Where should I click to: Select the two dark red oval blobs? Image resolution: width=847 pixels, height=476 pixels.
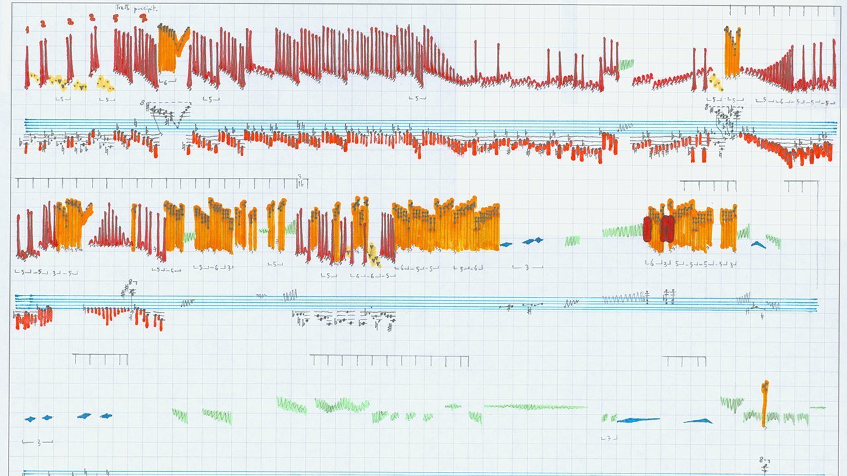(x=659, y=229)
